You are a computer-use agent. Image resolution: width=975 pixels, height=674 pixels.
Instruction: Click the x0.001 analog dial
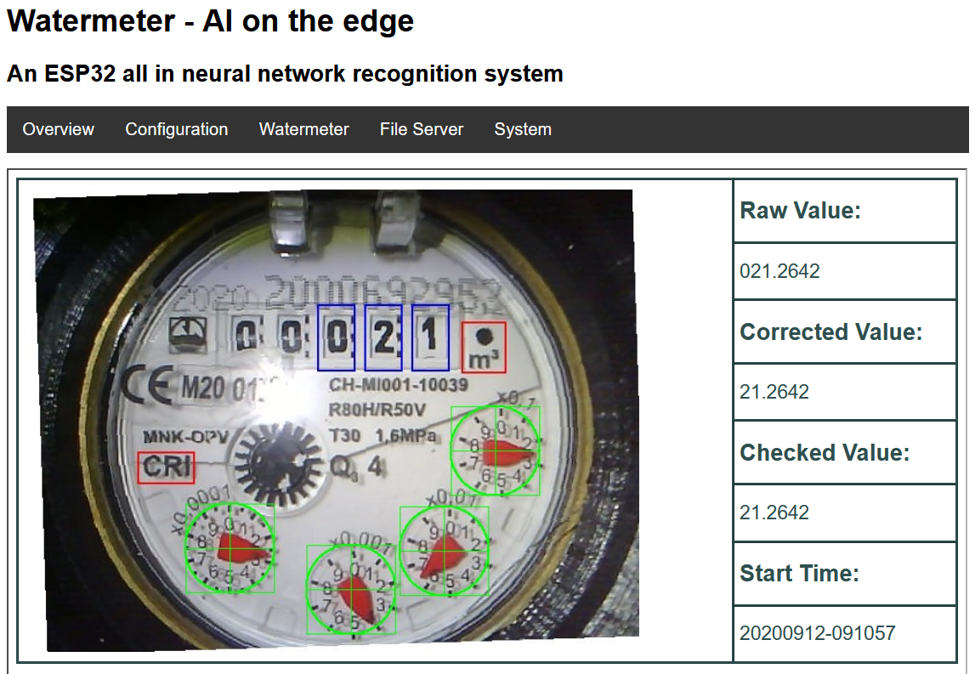[x=351, y=589]
